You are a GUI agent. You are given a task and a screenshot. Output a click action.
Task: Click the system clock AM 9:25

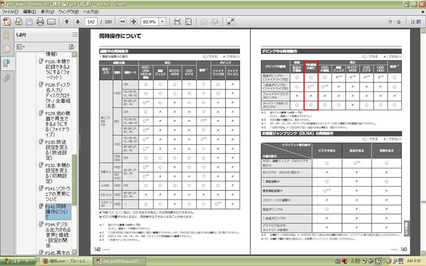[414, 261]
